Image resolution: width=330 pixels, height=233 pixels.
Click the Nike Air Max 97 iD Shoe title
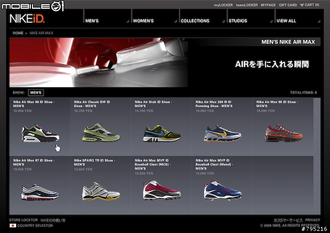pyautogui.click(x=34, y=162)
